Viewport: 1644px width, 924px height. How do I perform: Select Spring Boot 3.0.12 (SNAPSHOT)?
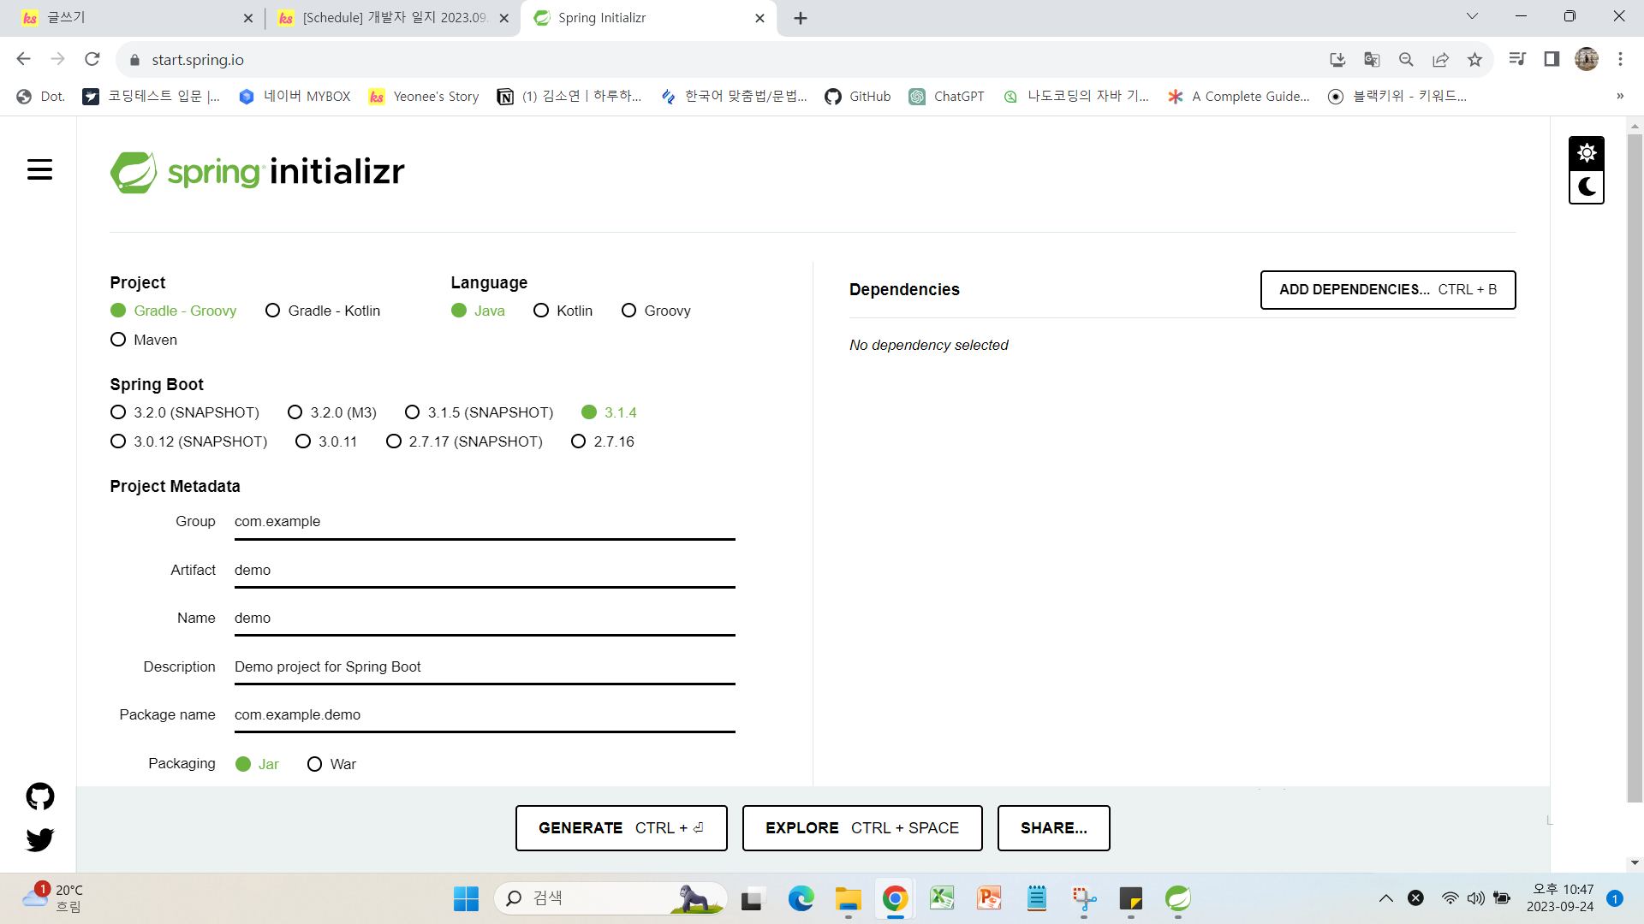pos(189,441)
